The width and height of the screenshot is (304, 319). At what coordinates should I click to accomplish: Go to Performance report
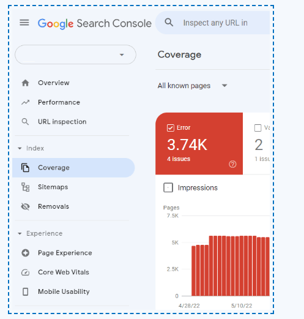click(59, 102)
